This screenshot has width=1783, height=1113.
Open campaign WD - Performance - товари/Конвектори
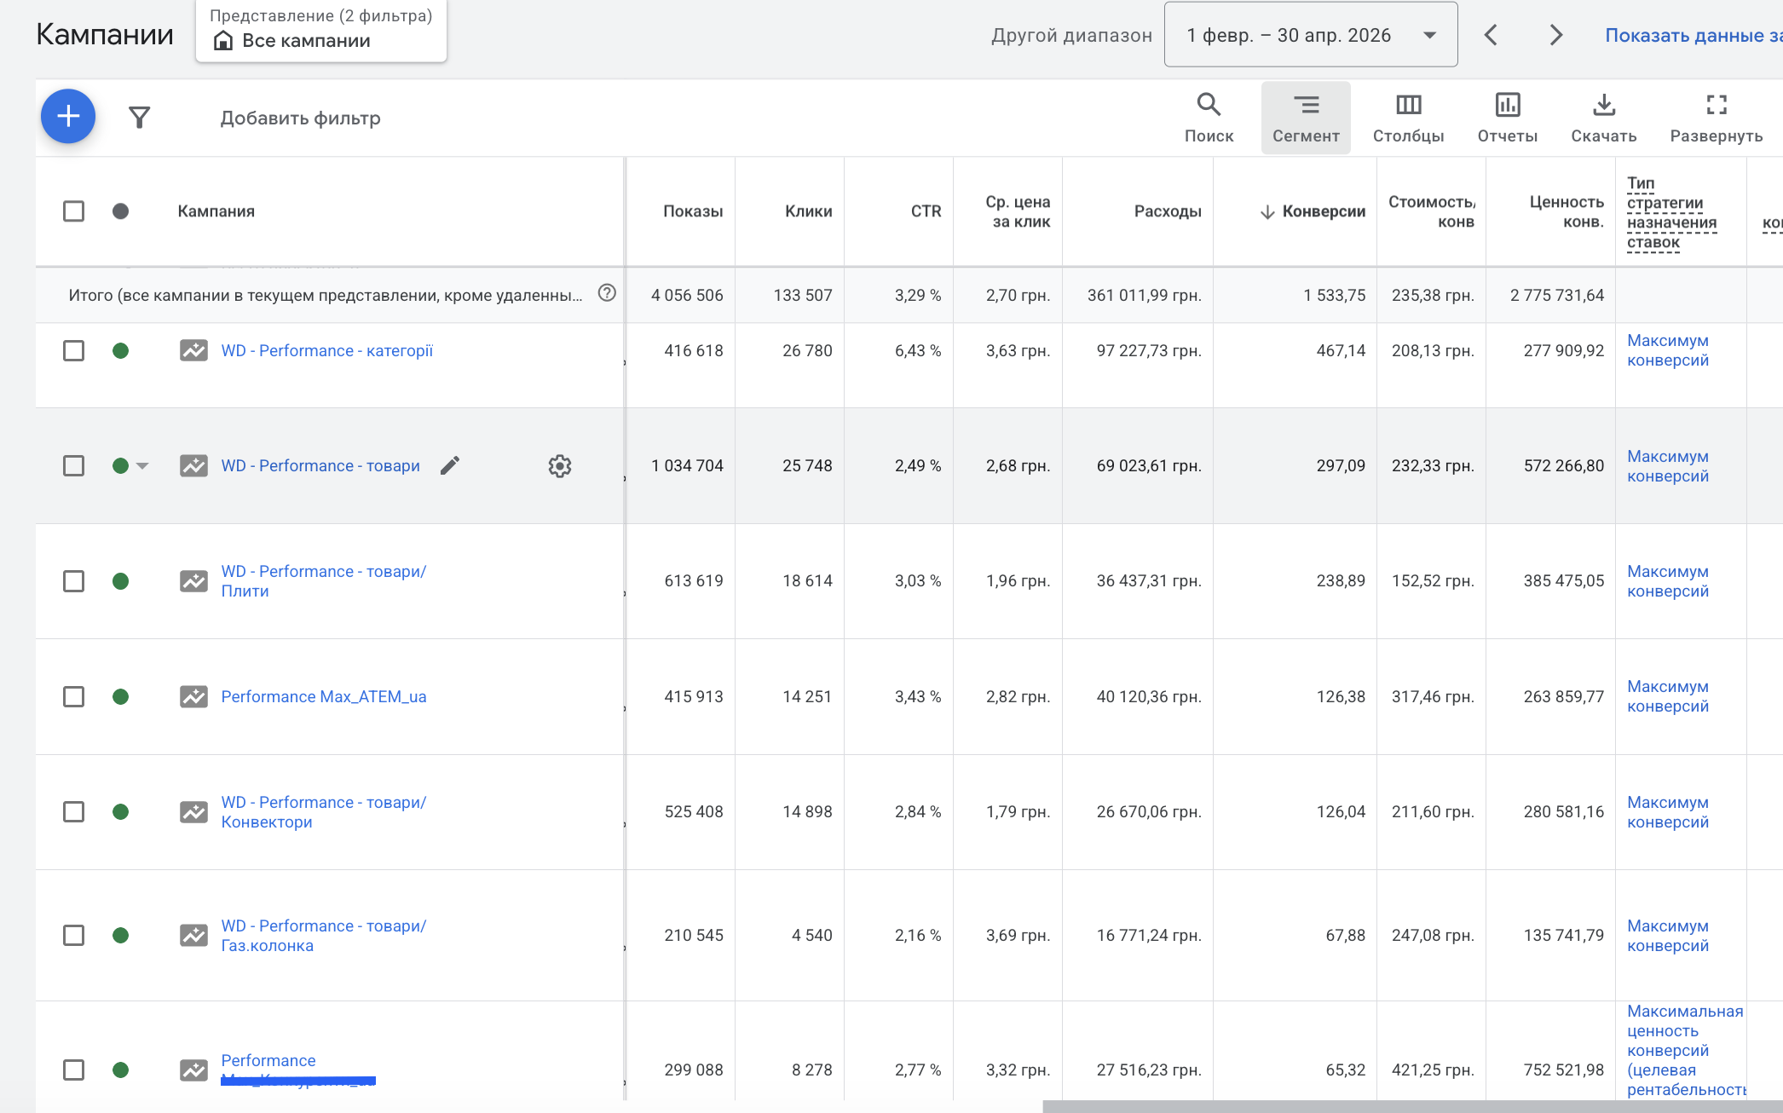[x=324, y=811]
